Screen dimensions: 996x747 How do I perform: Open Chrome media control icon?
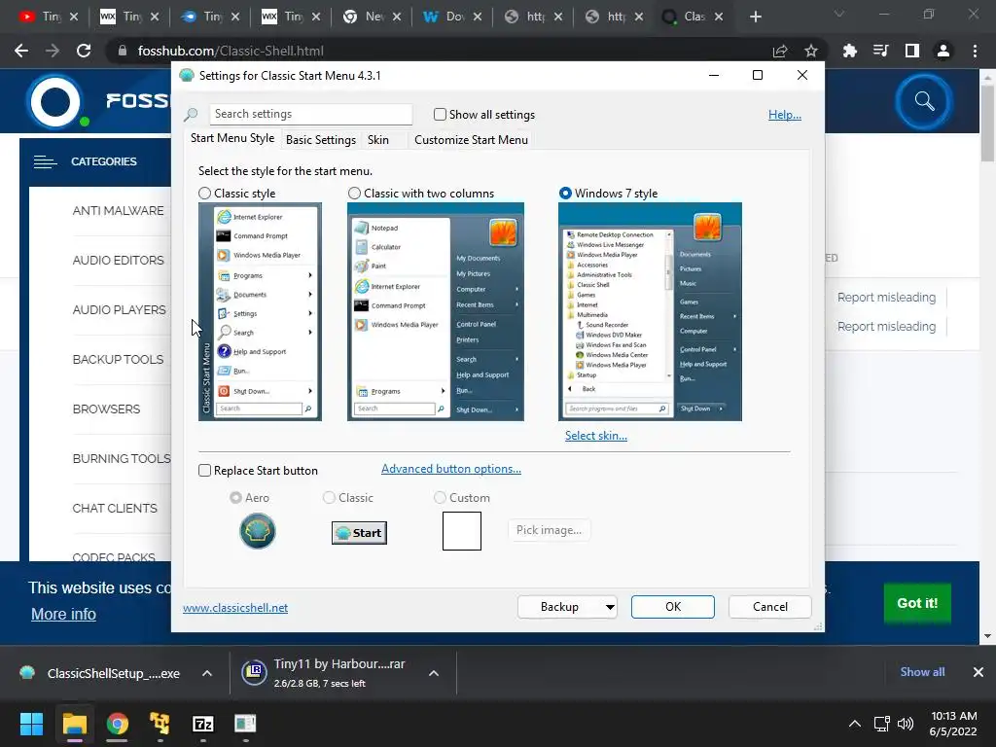pyautogui.click(x=880, y=51)
